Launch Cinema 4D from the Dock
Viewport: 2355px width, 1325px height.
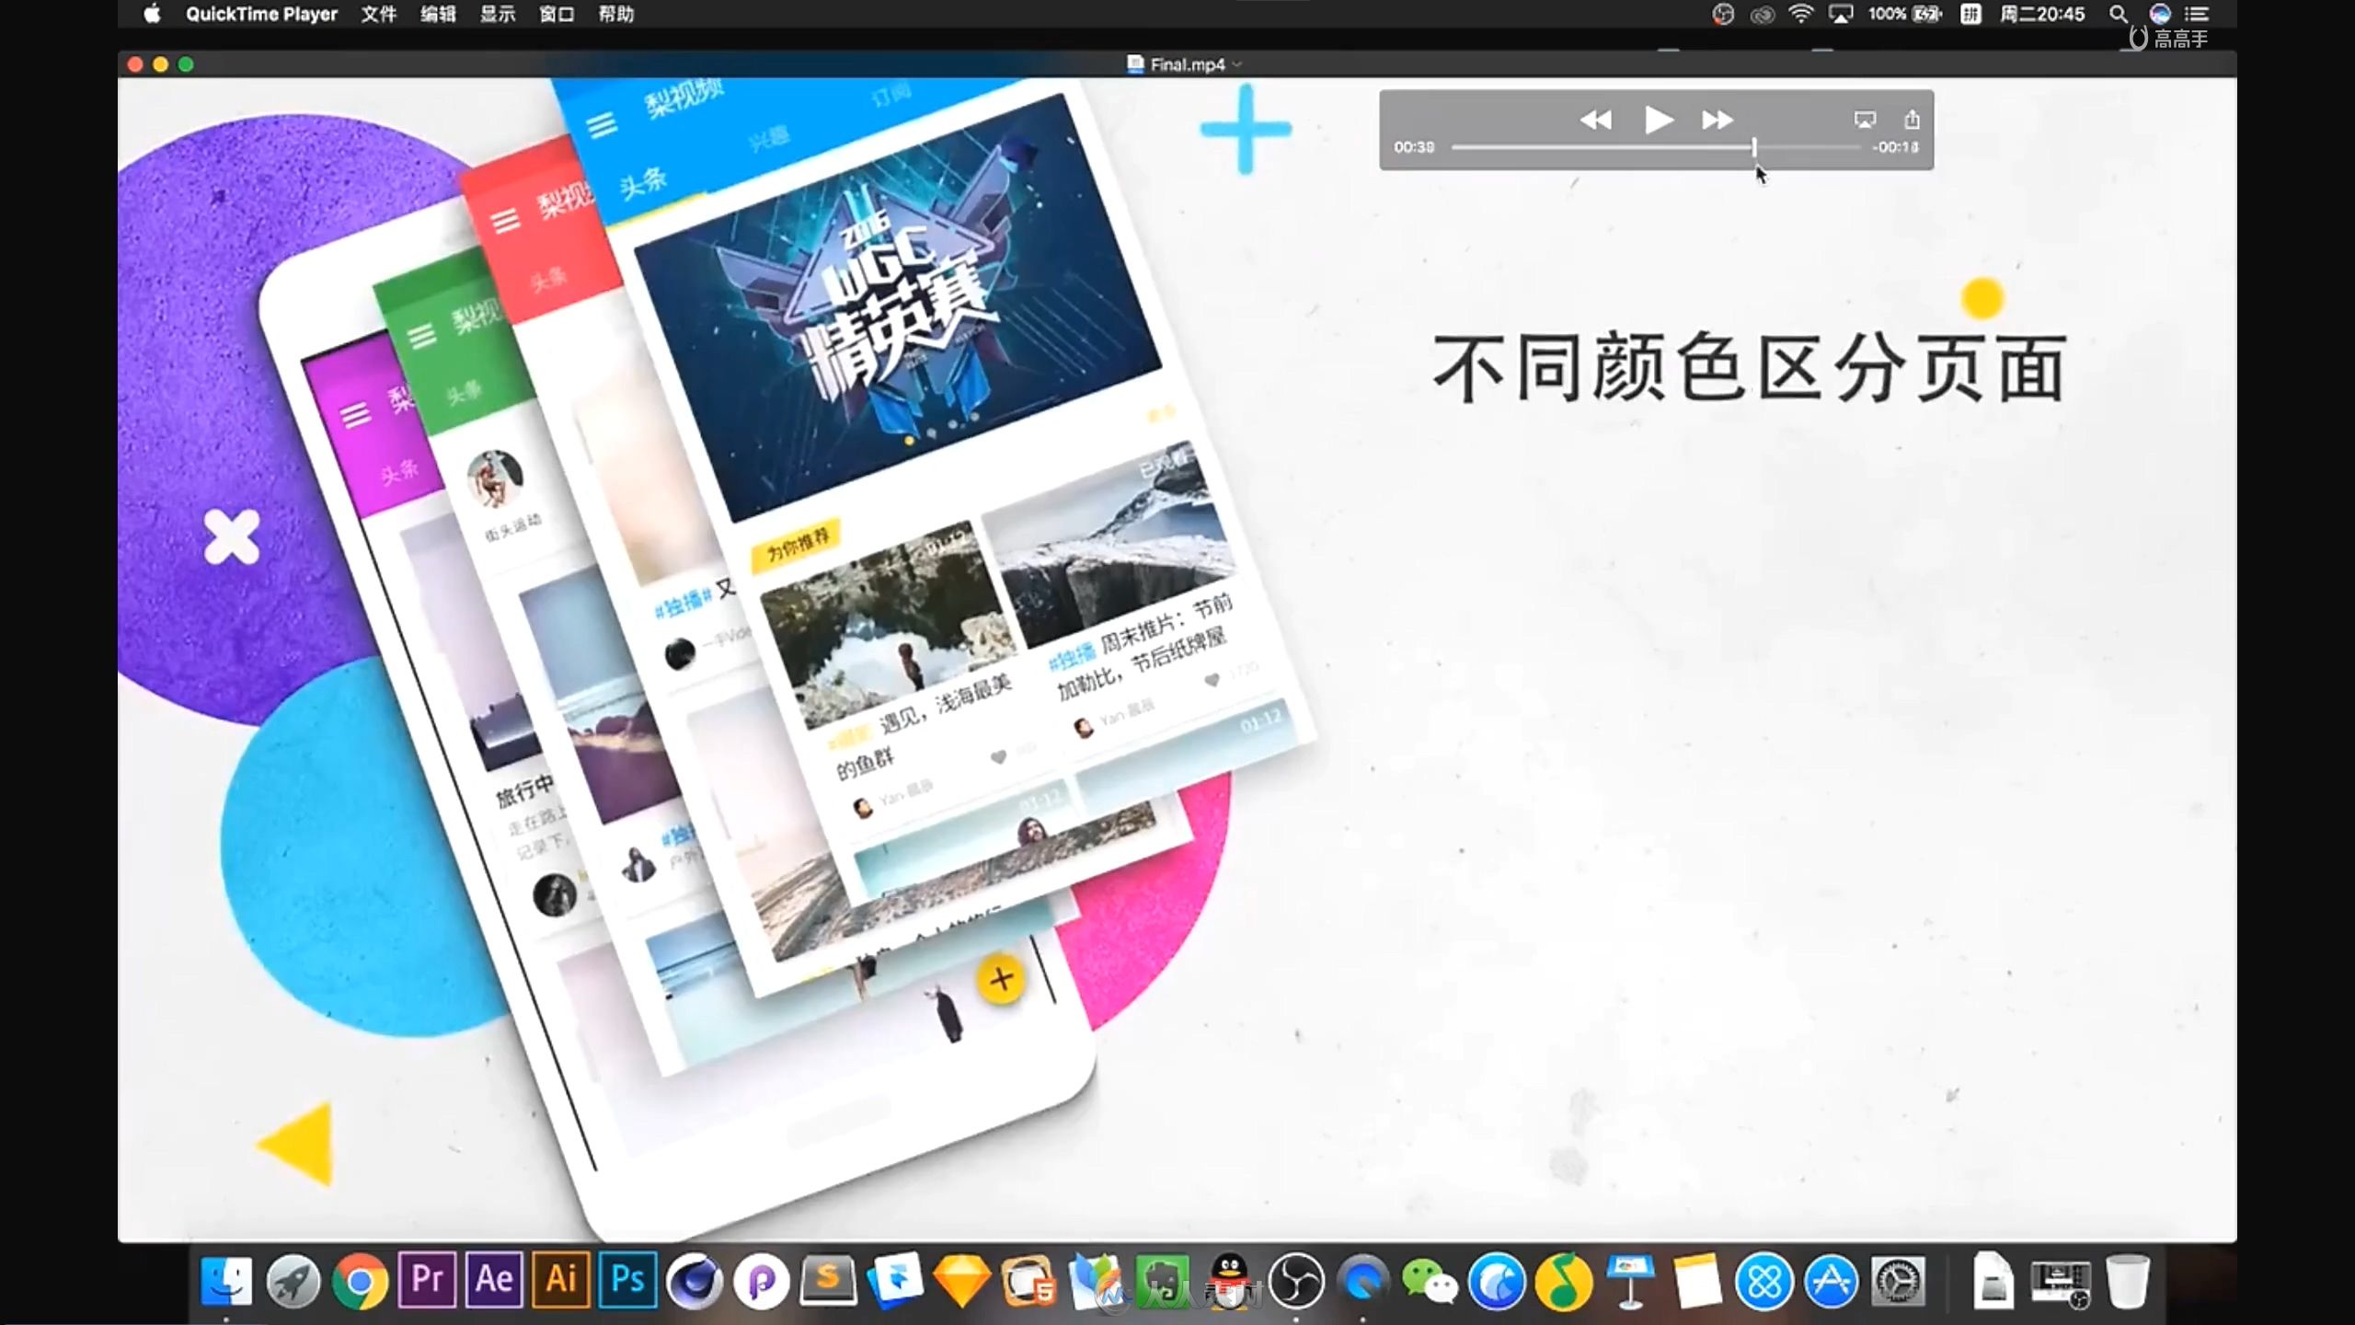point(695,1280)
